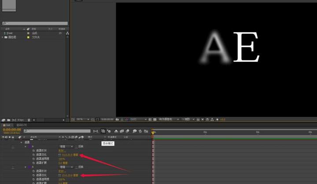The width and height of the screenshot is (317, 184).
Task: Toggle pixel aspect ratio correction
Action: pyautogui.click(x=198, y=120)
